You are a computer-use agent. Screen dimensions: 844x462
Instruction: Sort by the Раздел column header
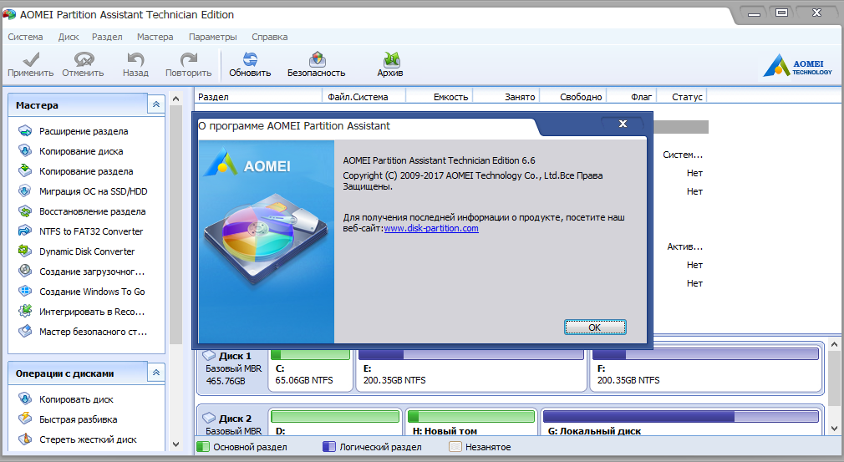tap(258, 97)
